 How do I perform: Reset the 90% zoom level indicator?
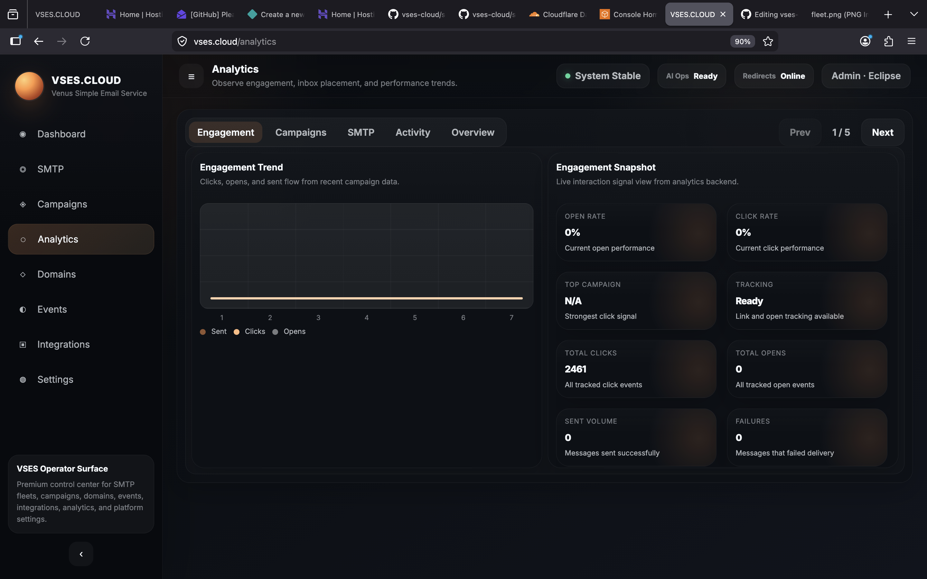[x=742, y=41]
